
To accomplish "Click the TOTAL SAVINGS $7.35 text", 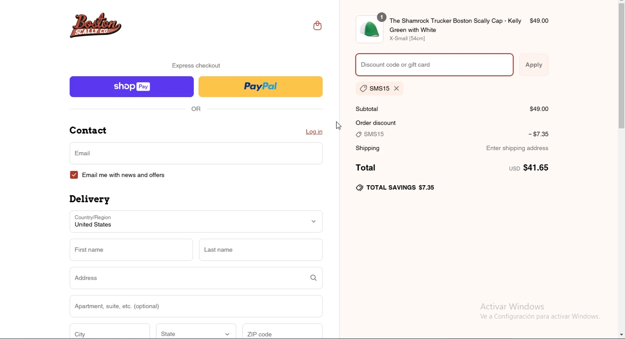I will tap(400, 188).
